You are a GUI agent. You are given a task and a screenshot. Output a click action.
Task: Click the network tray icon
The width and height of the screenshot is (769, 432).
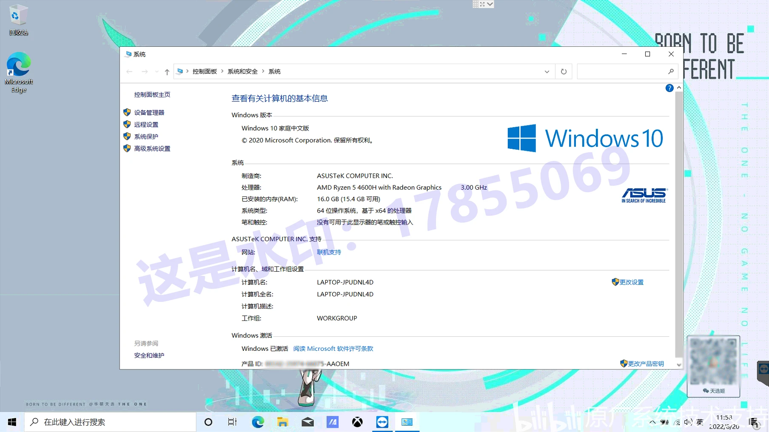[677, 422]
